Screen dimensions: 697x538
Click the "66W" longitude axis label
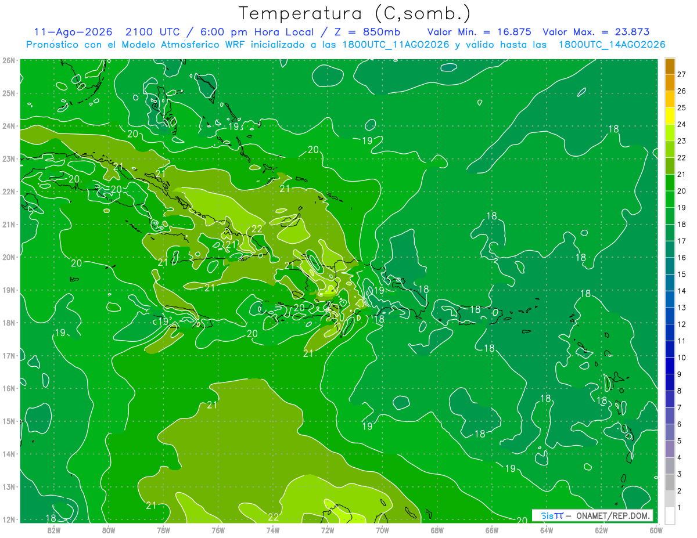(x=492, y=529)
